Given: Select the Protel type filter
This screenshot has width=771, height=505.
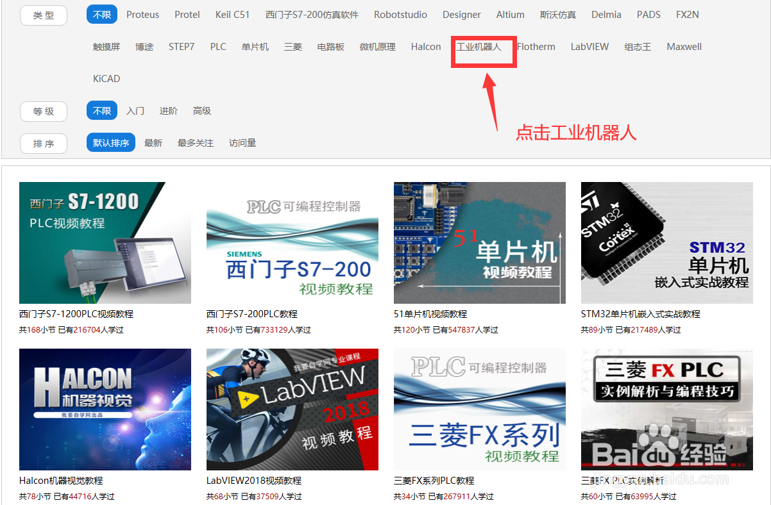Looking at the screenshot, I should pyautogui.click(x=187, y=15).
